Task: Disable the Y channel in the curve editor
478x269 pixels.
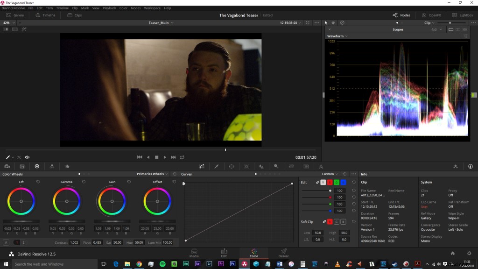Action: [x=323, y=183]
